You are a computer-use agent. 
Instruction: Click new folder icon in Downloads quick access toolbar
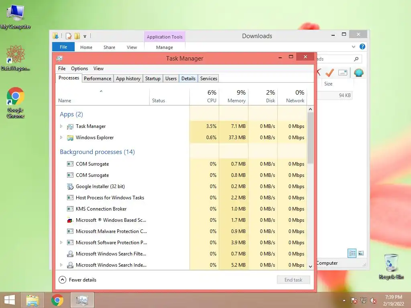point(77,36)
